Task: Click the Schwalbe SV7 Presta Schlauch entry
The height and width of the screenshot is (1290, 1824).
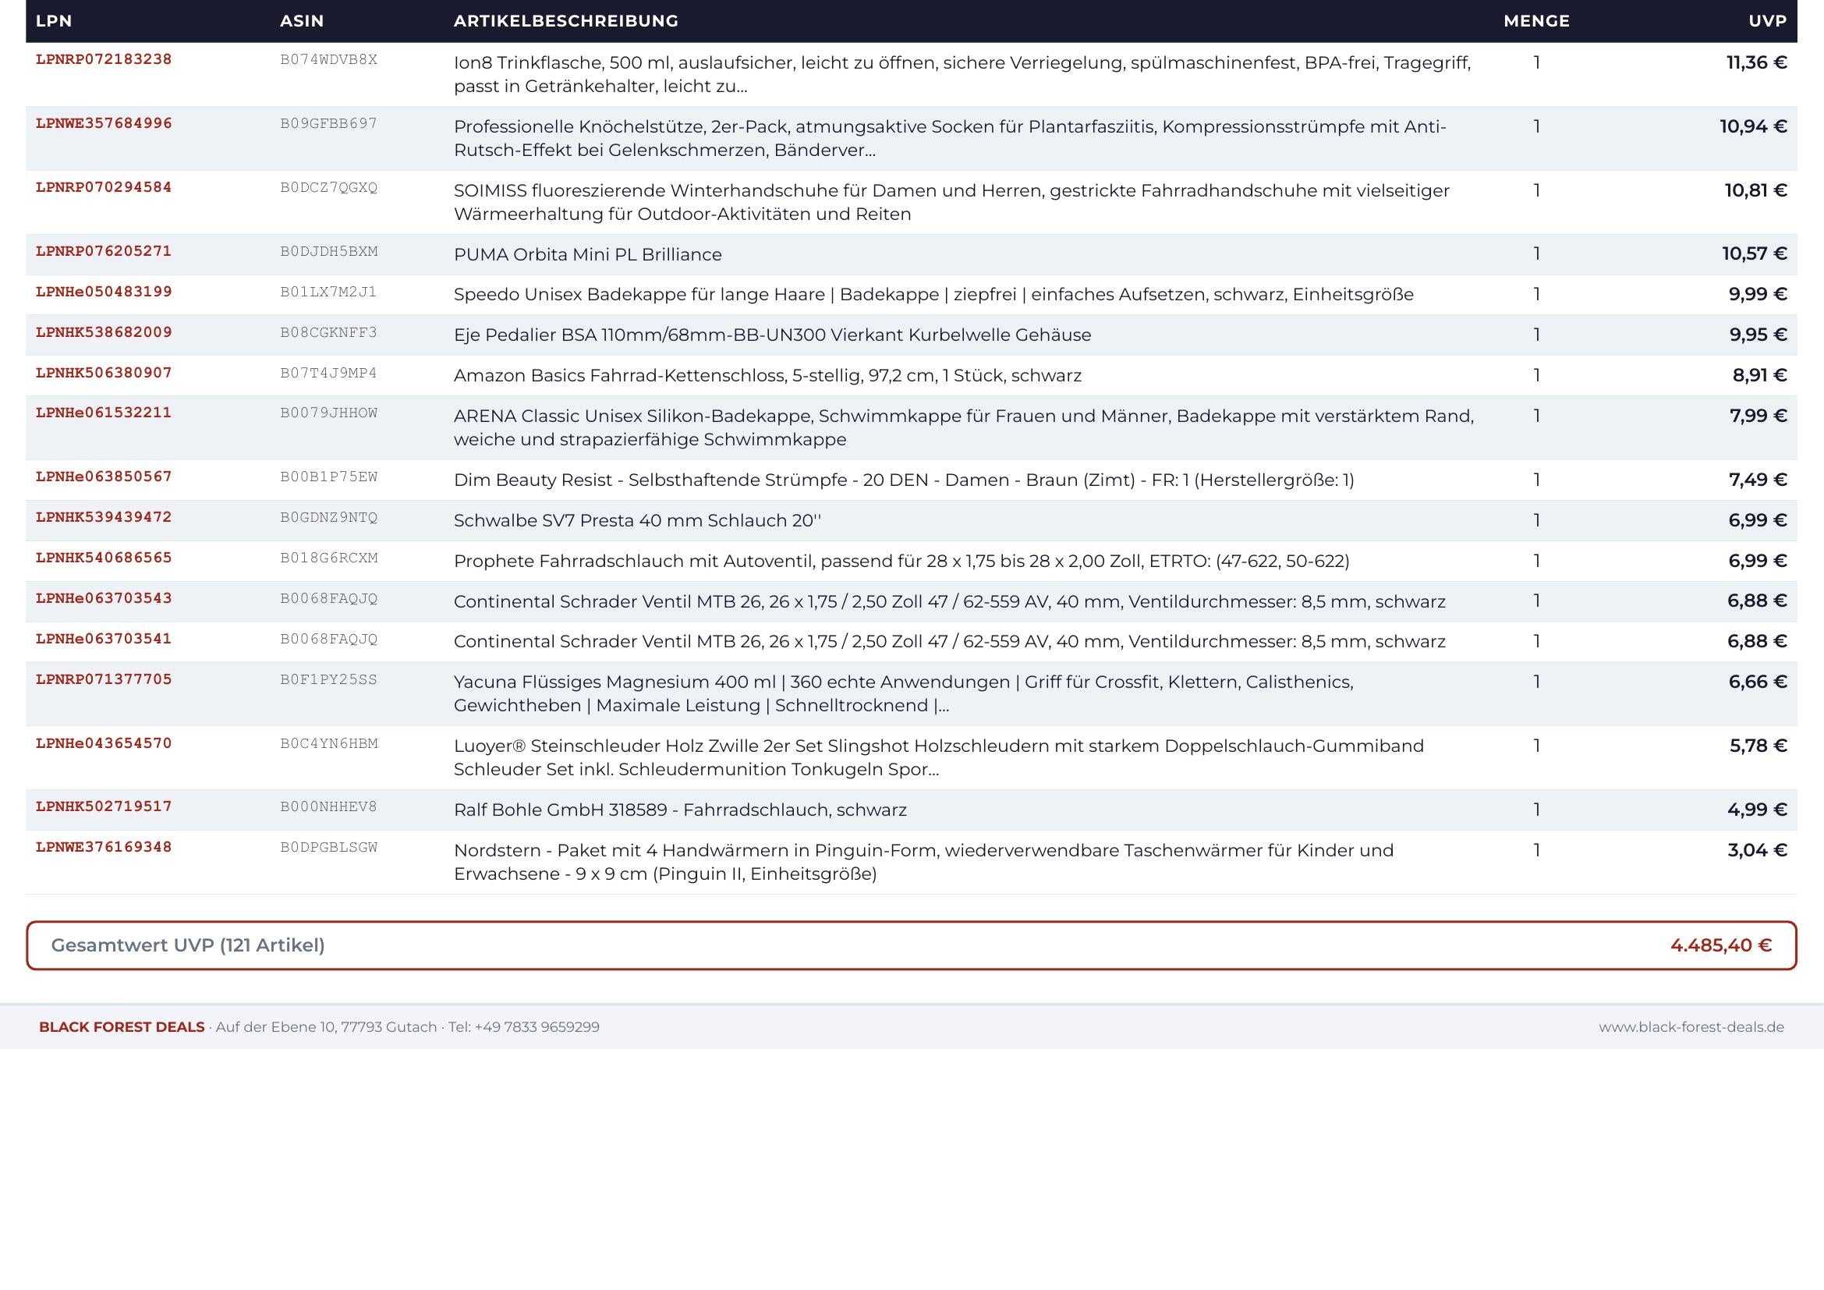Action: coord(637,521)
